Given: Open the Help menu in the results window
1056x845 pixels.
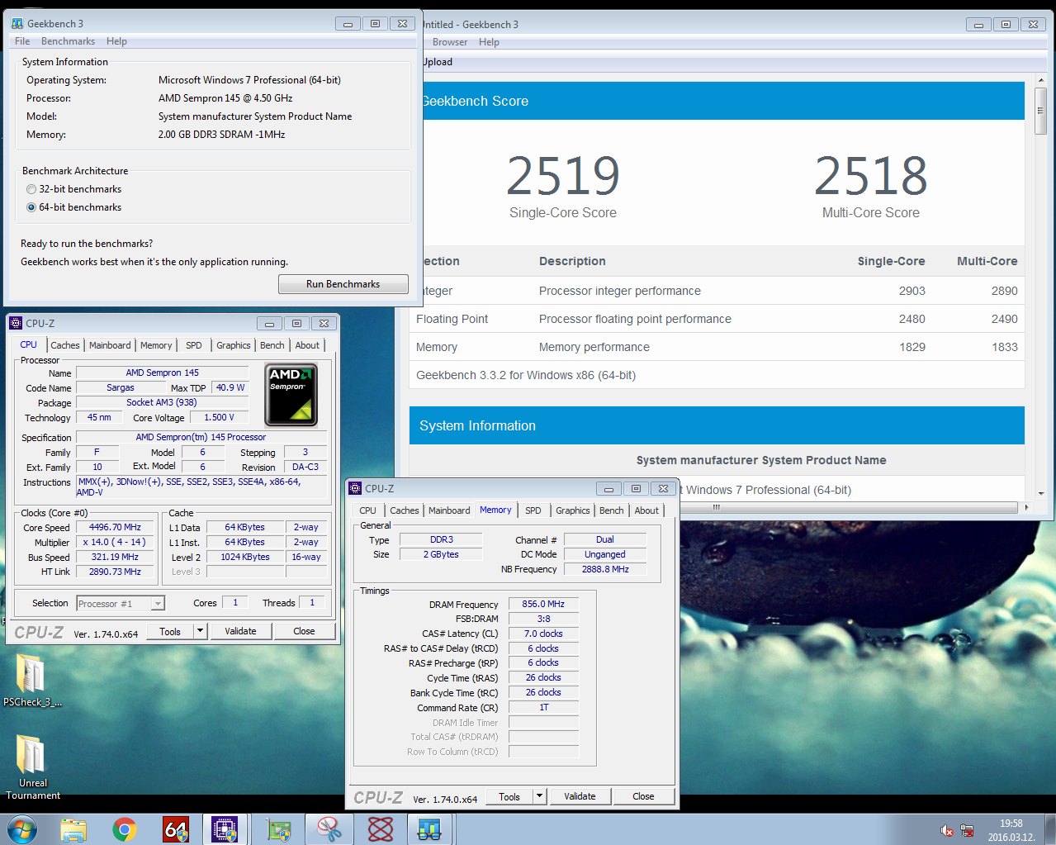Looking at the screenshot, I should pos(489,42).
